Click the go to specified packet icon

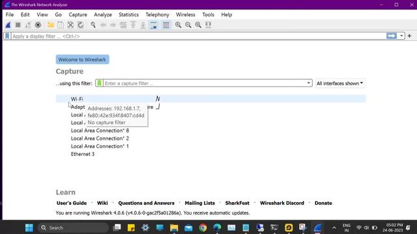click(x=123, y=25)
